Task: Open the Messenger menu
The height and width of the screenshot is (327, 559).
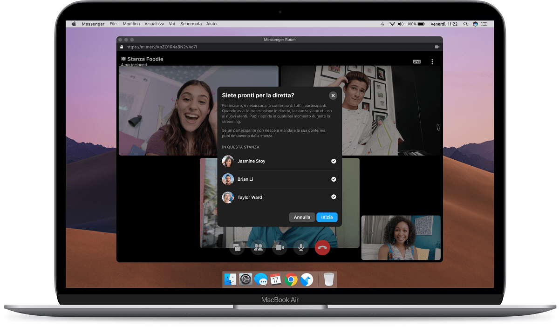Action: [x=93, y=24]
